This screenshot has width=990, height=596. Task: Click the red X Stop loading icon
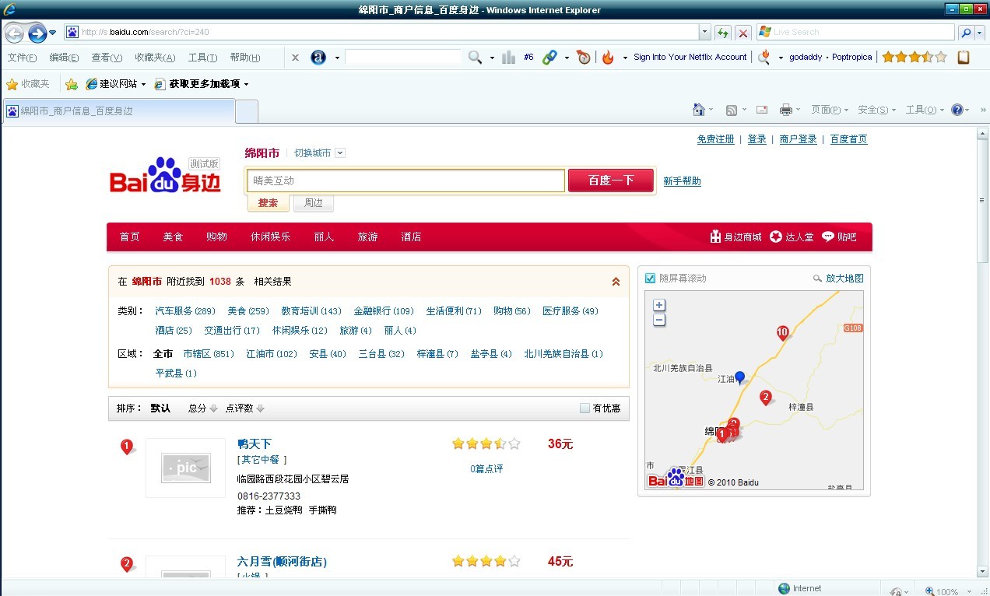tap(743, 33)
